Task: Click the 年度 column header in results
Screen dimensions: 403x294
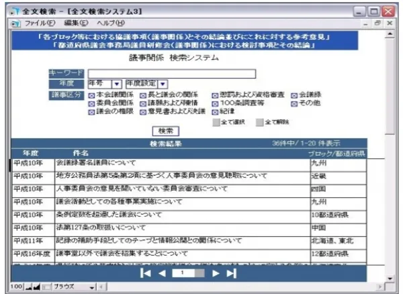Action: pyautogui.click(x=31, y=153)
